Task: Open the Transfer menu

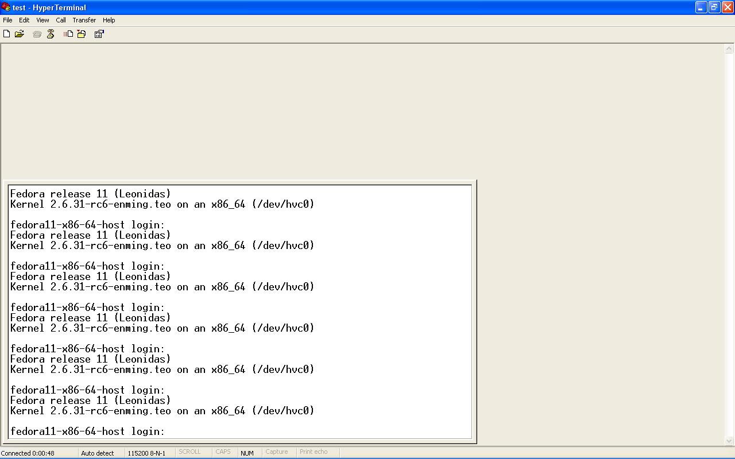Action: [84, 20]
